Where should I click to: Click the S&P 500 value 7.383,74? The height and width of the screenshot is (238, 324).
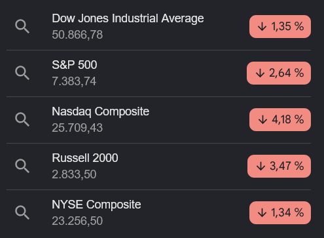pos(74,81)
